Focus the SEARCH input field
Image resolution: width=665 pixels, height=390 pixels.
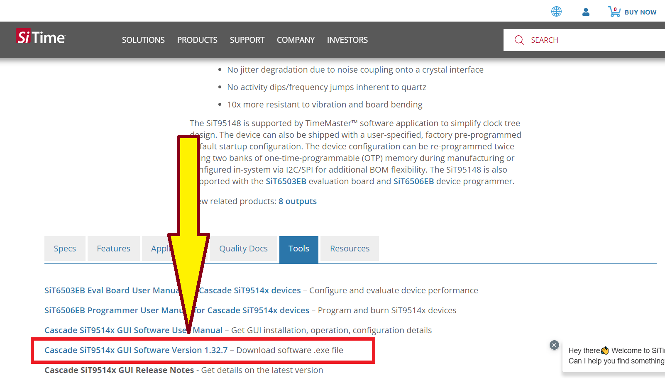(584, 40)
